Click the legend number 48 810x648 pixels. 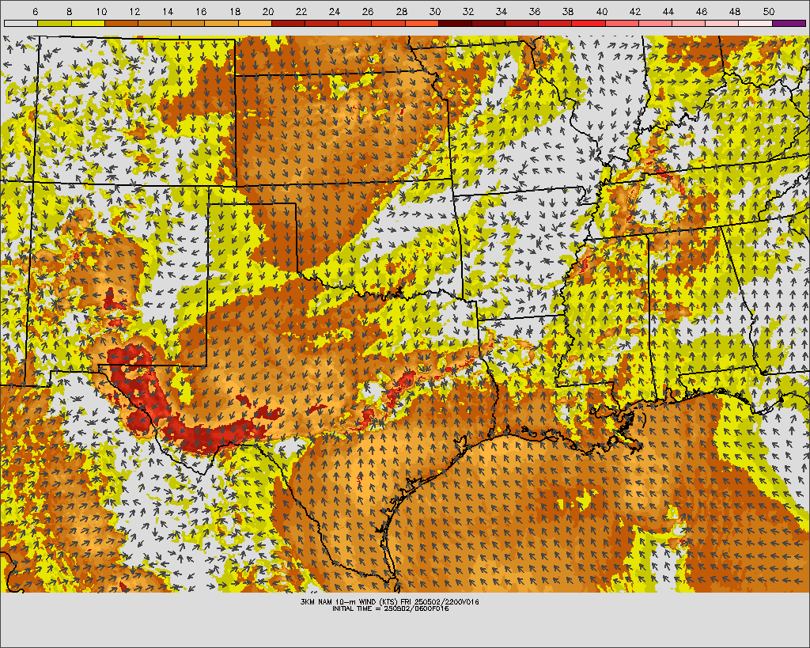[x=735, y=11]
